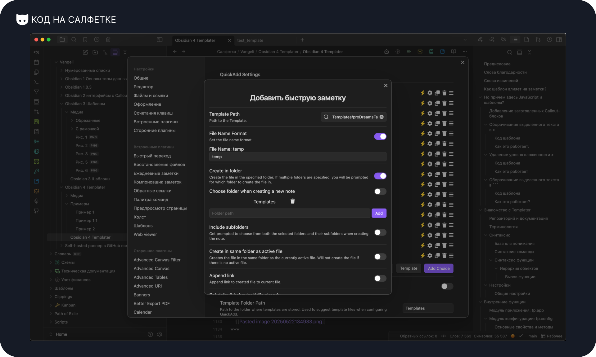Toggle the left sidebar collapse icon
This screenshot has width=596, height=357.
click(160, 40)
